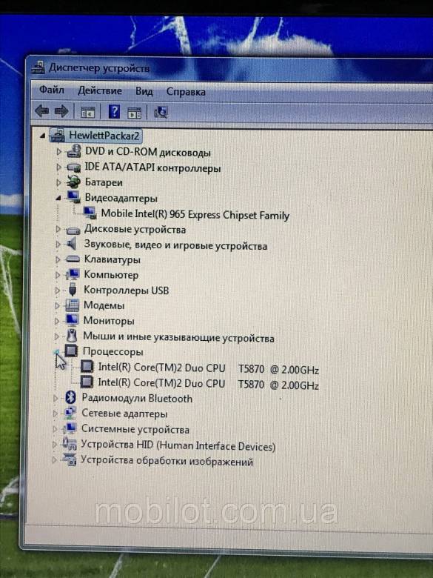Screen dimensions: 433x578
Task: Select first Intel Core 2 Duo T5870 row
Action: [208, 368]
